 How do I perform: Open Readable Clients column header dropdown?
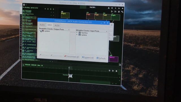click(x=69, y=30)
